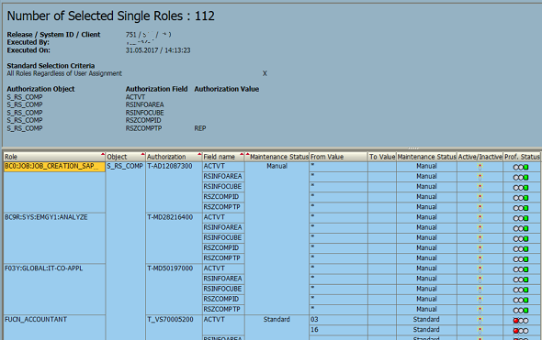Click Active/Inactive icon in T-MD50197000 ACTVT row

pos(480,269)
